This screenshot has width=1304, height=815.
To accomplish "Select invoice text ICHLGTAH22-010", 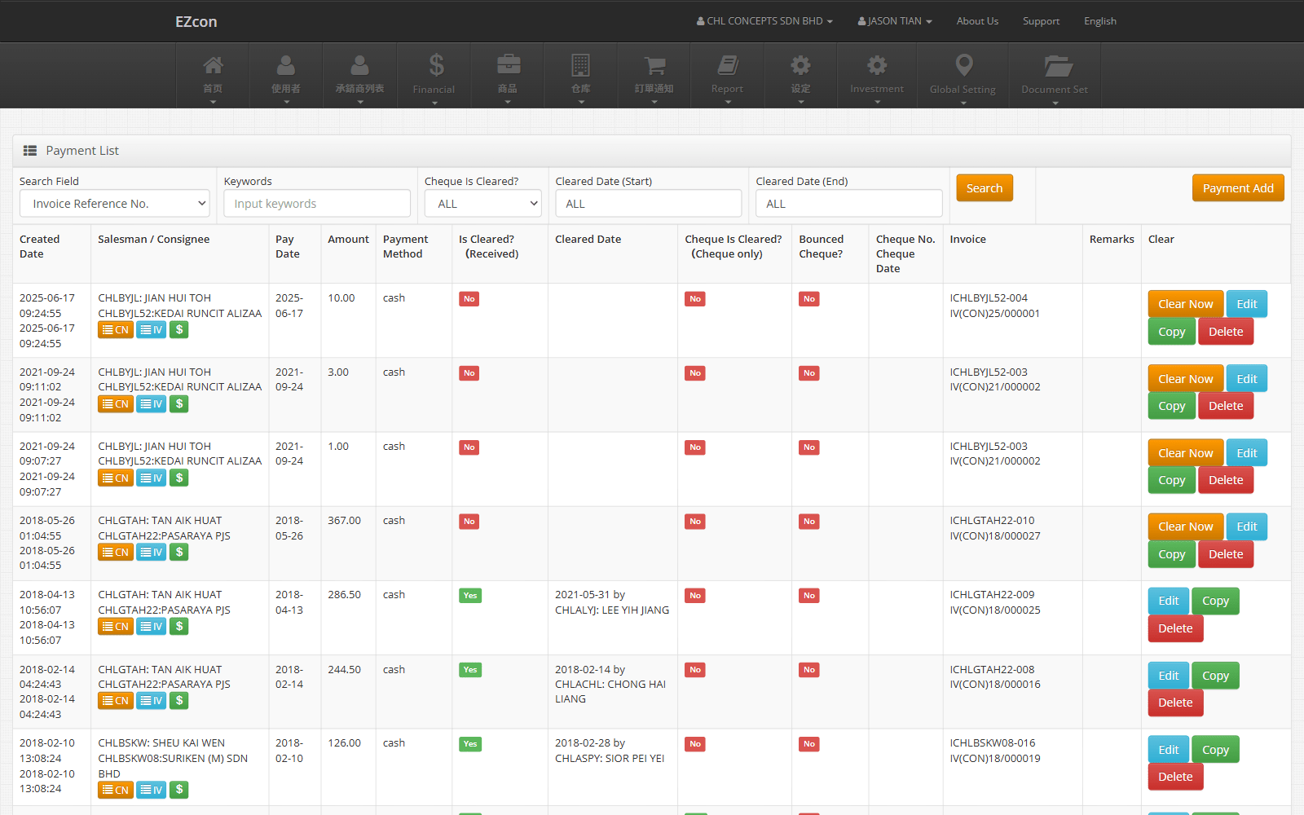I will point(992,521).
